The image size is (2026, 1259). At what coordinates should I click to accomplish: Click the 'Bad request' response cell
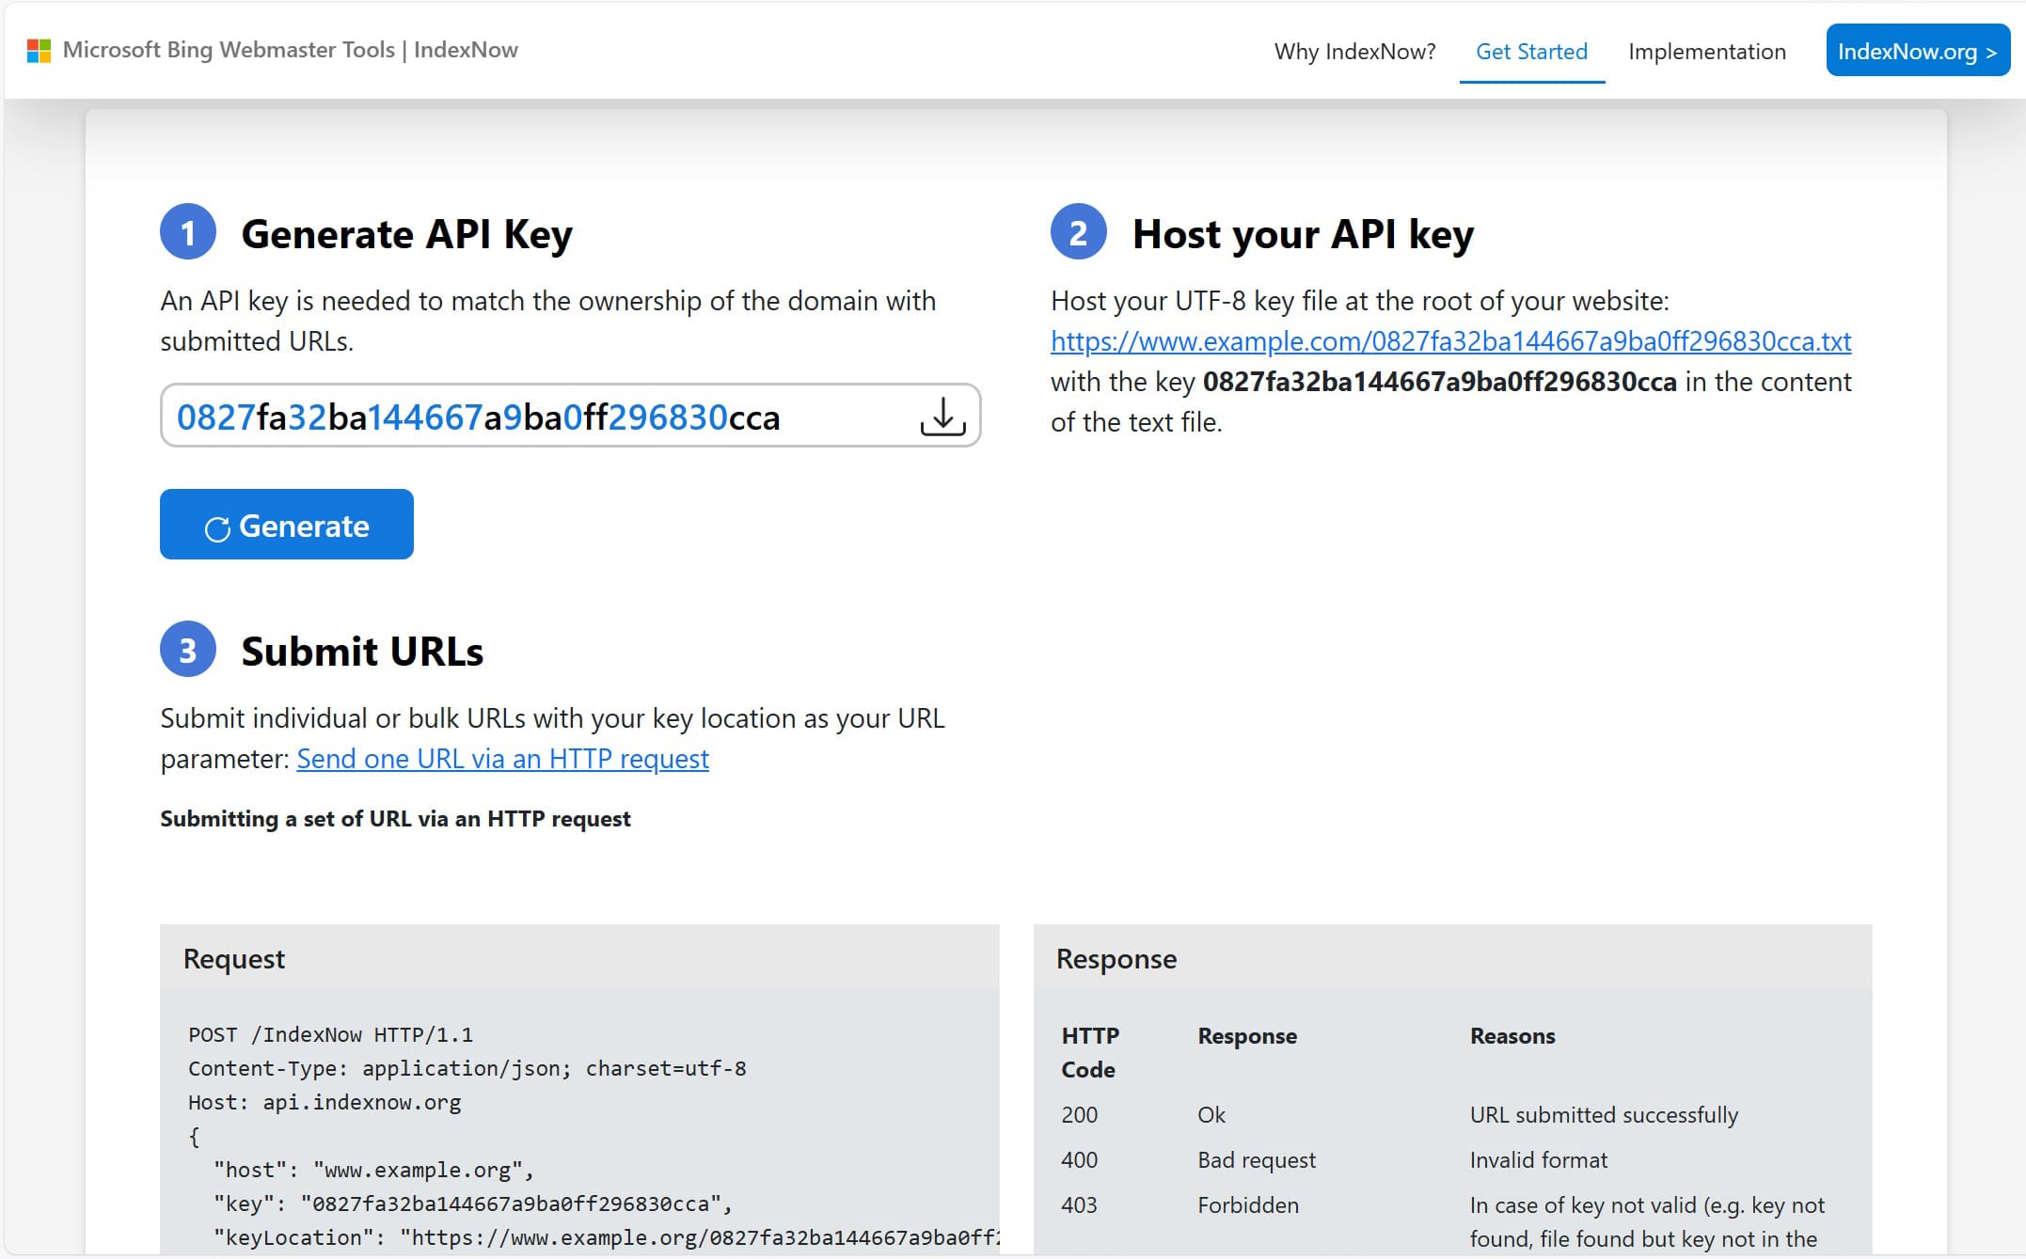pyautogui.click(x=1257, y=1160)
